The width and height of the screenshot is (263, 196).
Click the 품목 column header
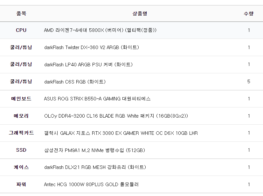(21, 13)
